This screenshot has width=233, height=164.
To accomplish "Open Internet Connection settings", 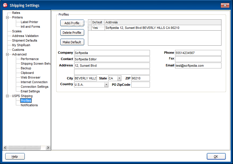I will 34,82.
